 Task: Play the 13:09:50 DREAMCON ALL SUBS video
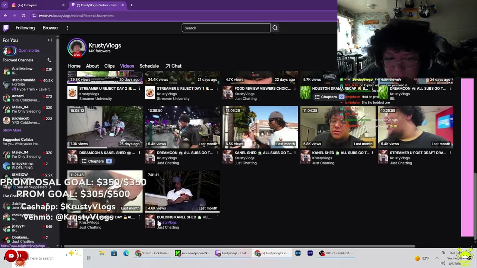coord(183,127)
